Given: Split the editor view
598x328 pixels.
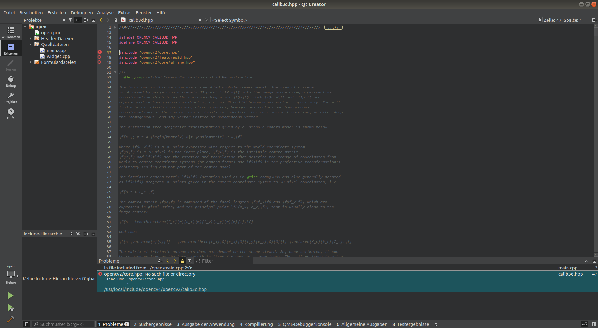Looking at the screenshot, I should [594, 20].
